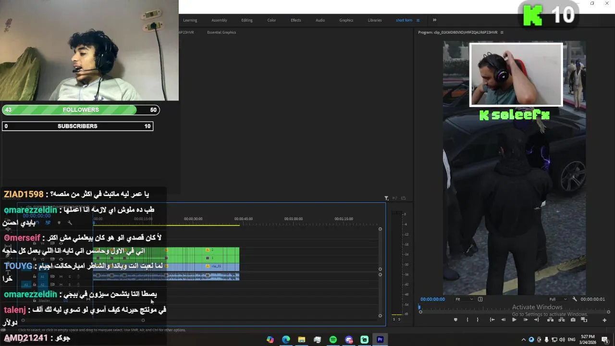Click the Extract button
The height and width of the screenshot is (346, 615).
click(562, 320)
